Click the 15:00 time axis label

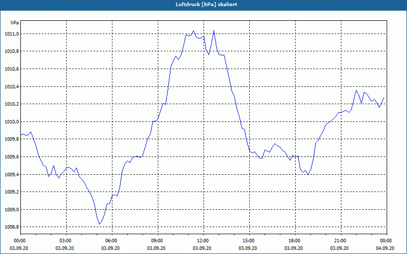coord(248,241)
